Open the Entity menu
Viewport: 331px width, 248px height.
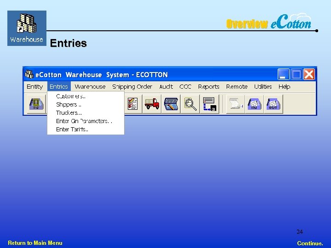(x=35, y=87)
